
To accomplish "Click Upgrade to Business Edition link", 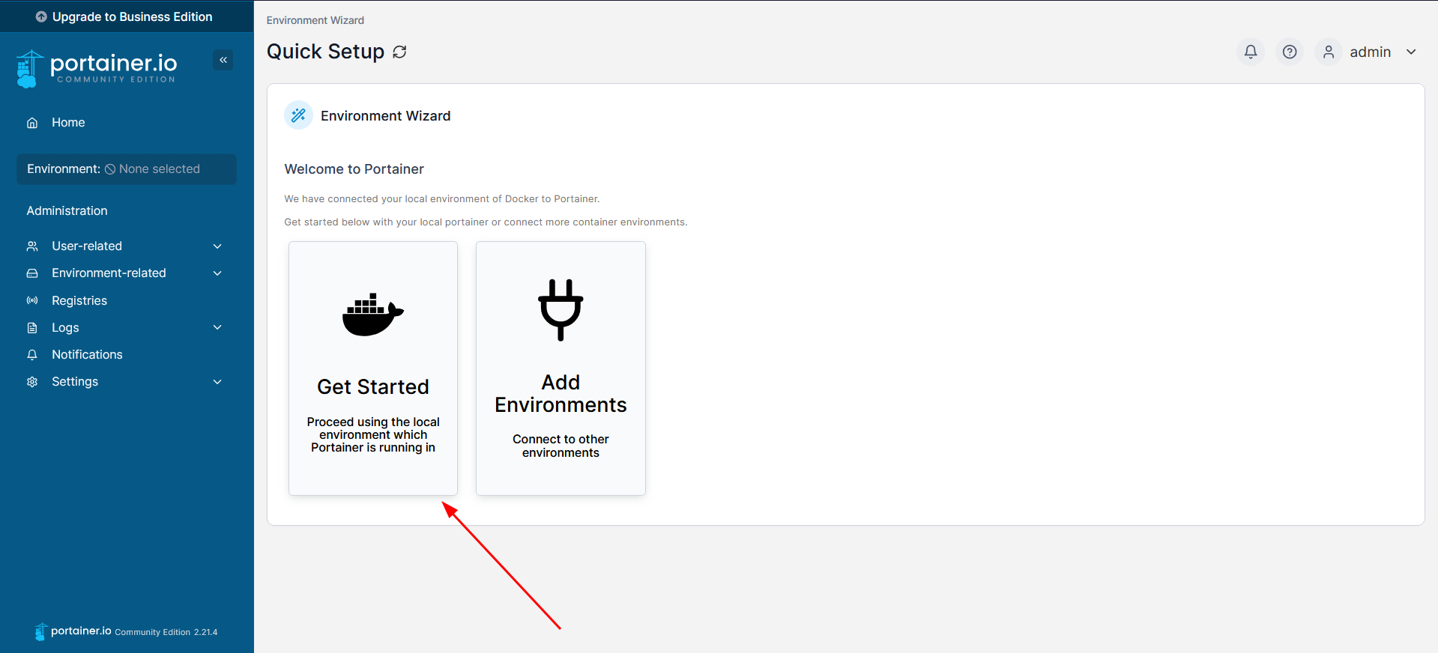I will (124, 16).
